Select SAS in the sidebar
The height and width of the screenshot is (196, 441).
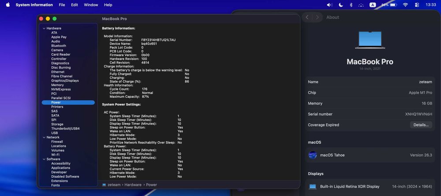(54, 111)
